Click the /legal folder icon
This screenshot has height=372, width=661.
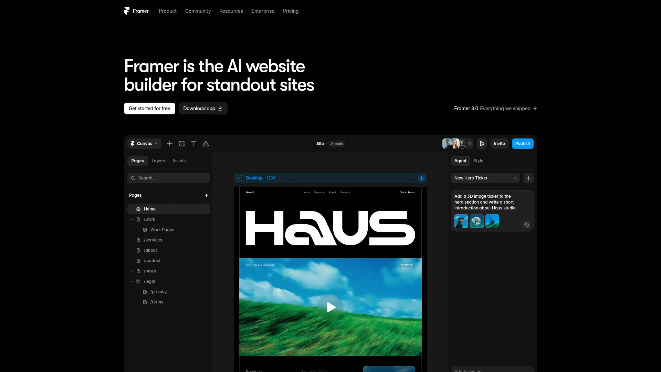point(138,281)
